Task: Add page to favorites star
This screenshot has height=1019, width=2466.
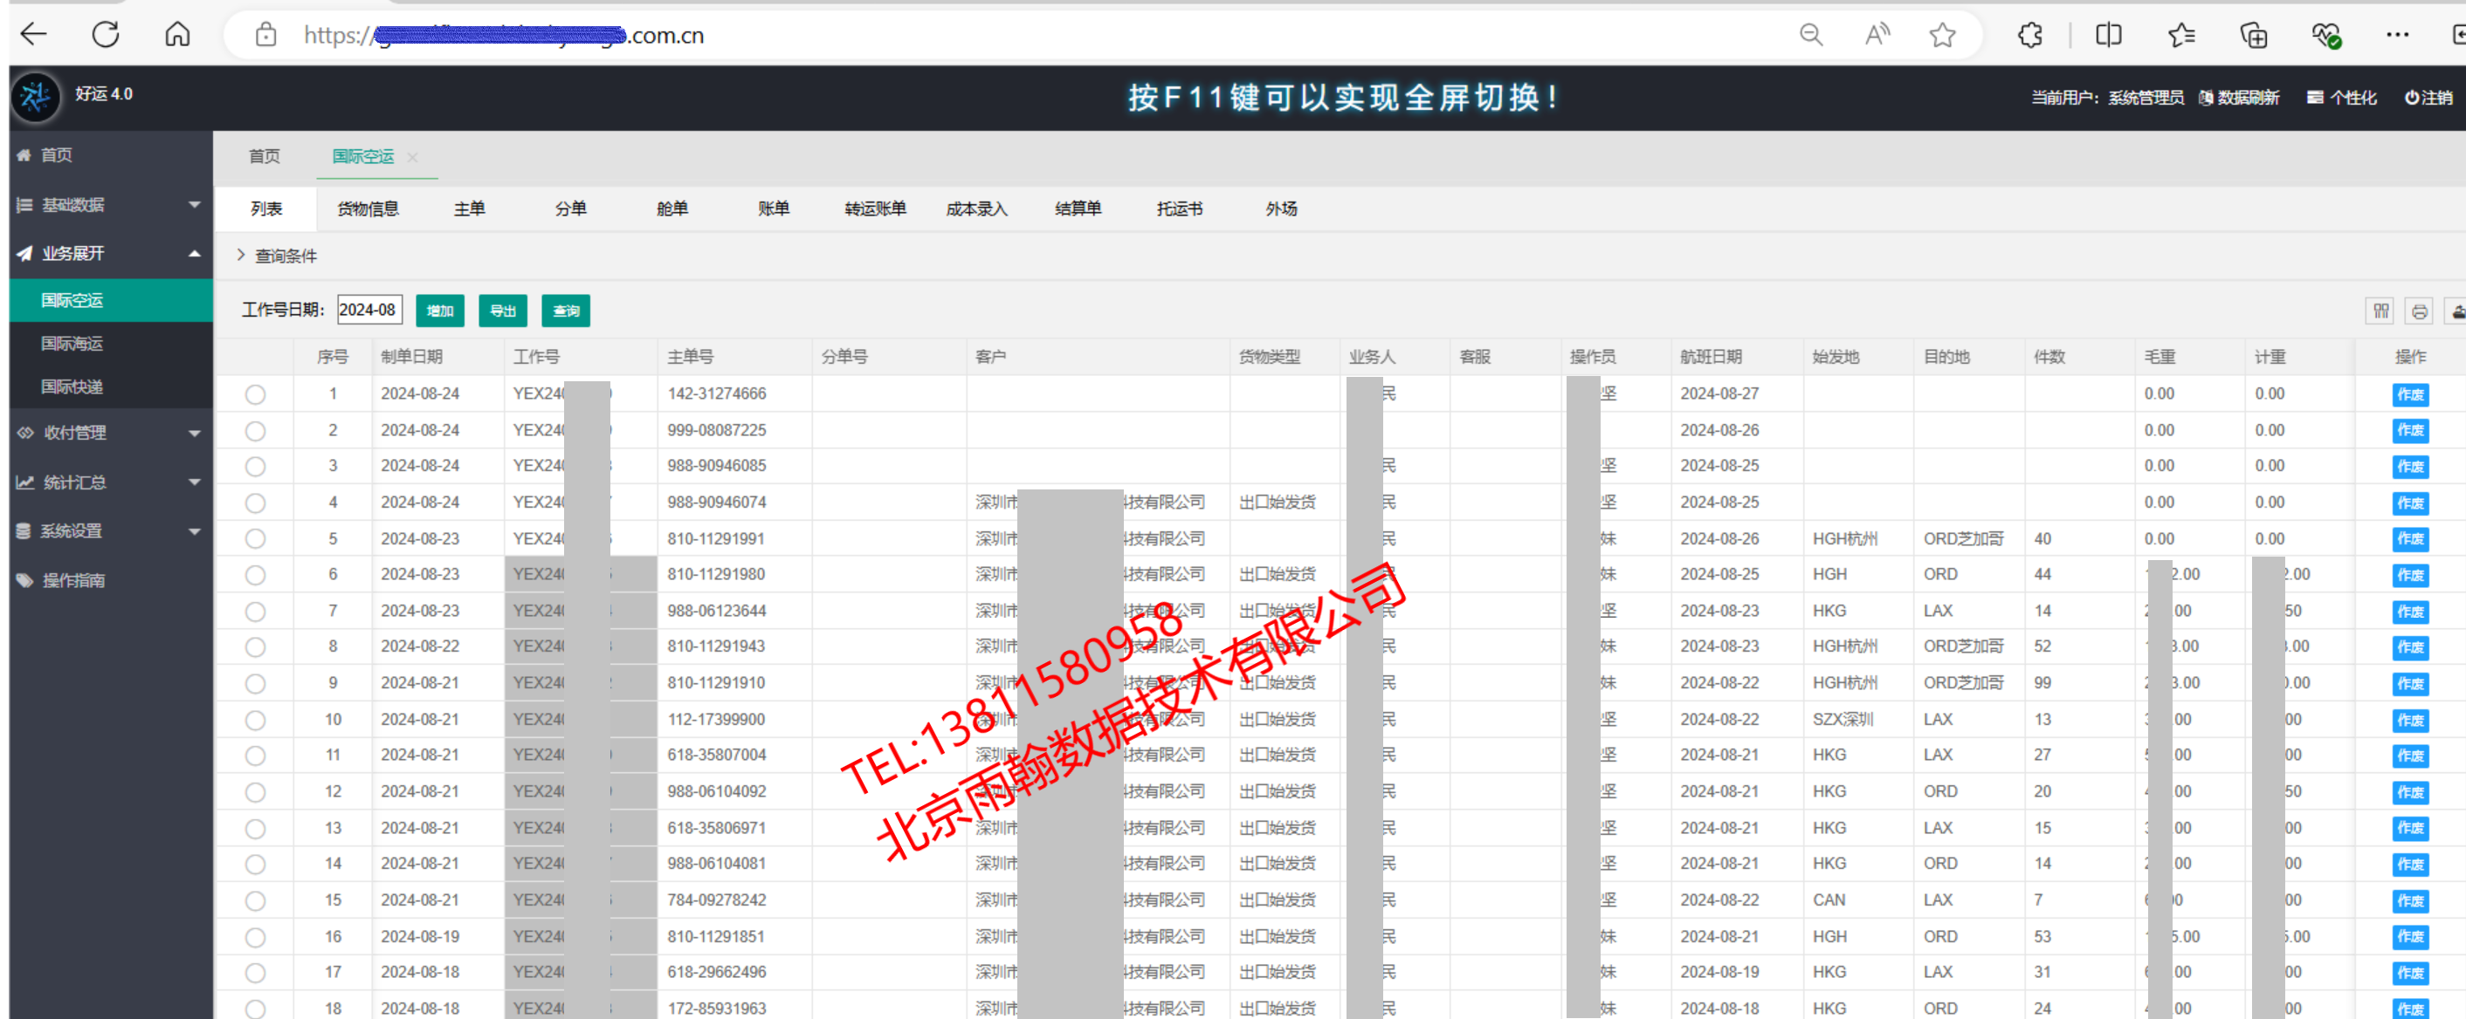Action: 1942,36
